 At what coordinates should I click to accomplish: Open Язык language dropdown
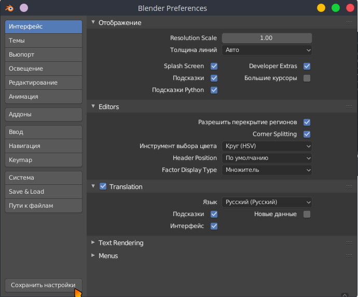tap(267, 202)
